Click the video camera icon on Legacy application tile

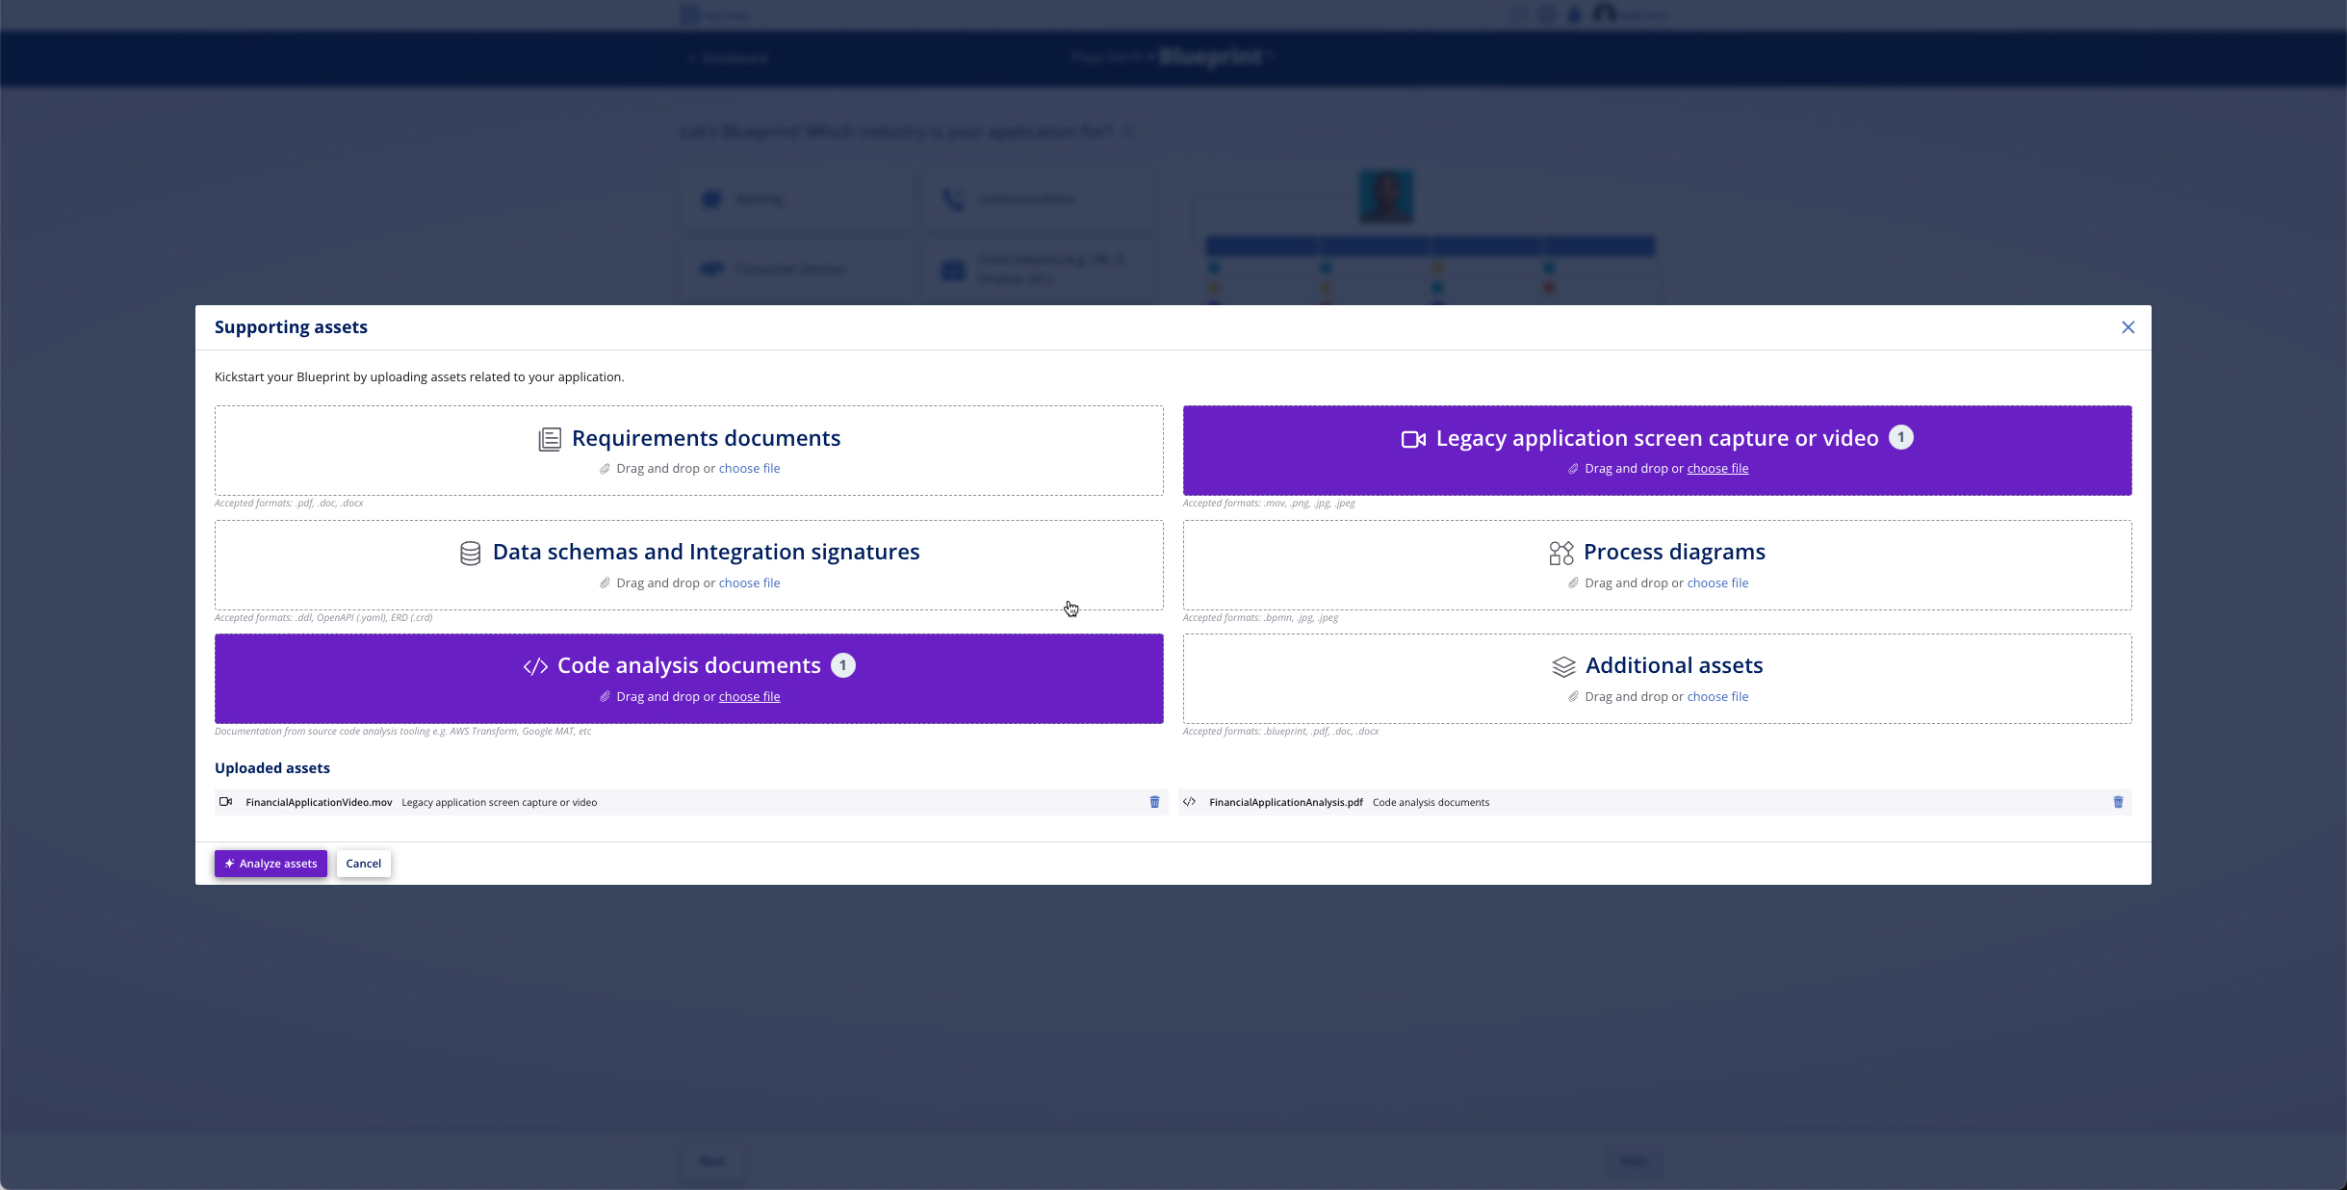point(1412,439)
